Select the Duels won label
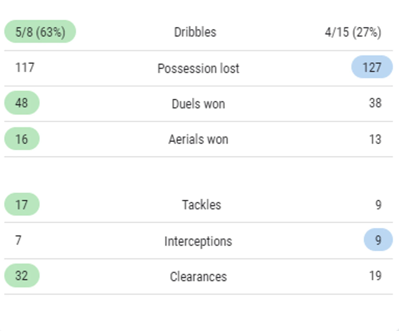This screenshot has height=331, width=399. click(x=198, y=104)
